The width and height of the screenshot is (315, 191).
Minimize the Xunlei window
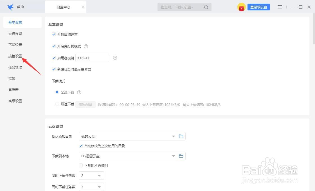click(292, 7)
